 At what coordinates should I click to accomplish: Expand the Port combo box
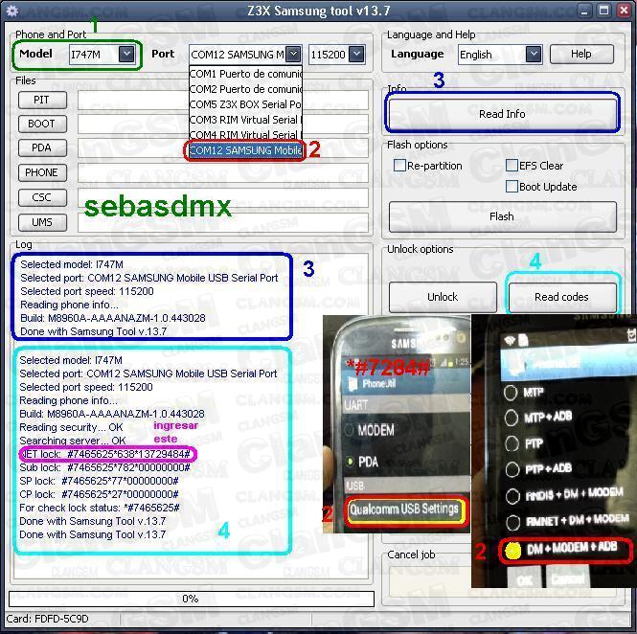coord(293,55)
